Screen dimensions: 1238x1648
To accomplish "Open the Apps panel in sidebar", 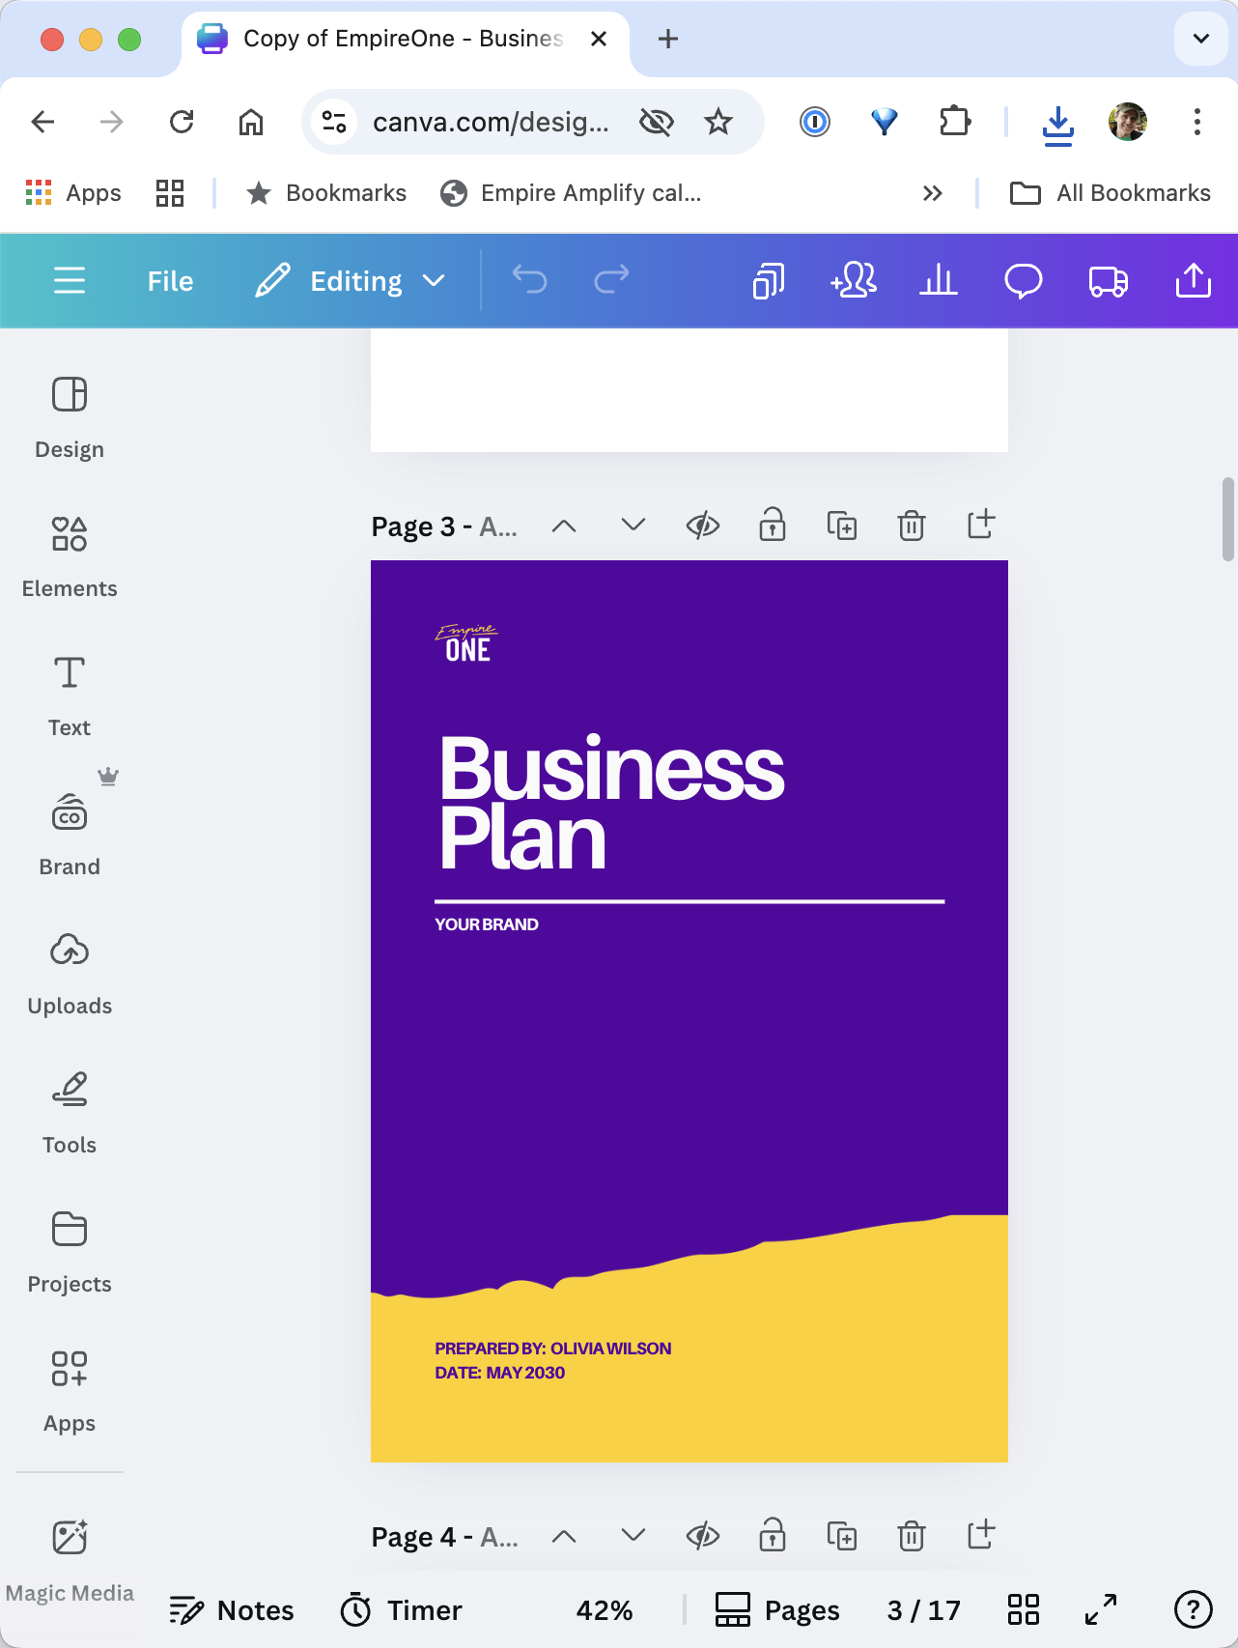I will pyautogui.click(x=70, y=1391).
